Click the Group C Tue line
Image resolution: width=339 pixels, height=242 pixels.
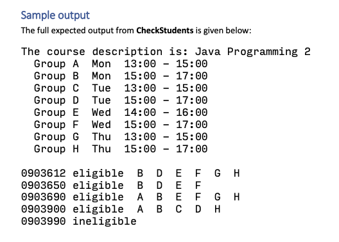coord(121,88)
